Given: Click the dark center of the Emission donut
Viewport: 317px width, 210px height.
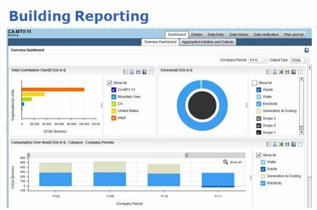Looking at the screenshot, I should pyautogui.click(x=202, y=105).
